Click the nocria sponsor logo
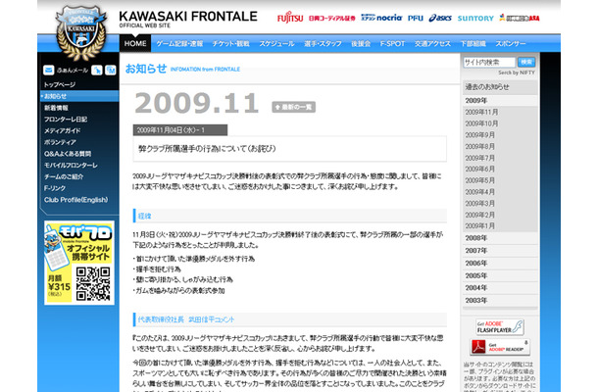 360,18
